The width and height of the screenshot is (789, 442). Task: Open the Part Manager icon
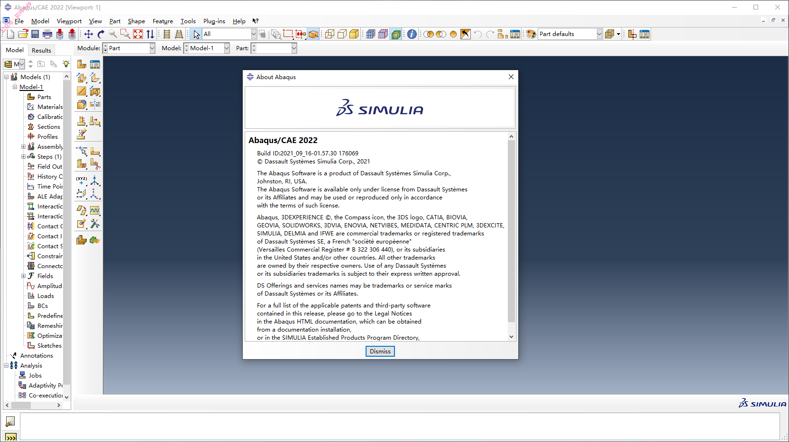pos(95,64)
